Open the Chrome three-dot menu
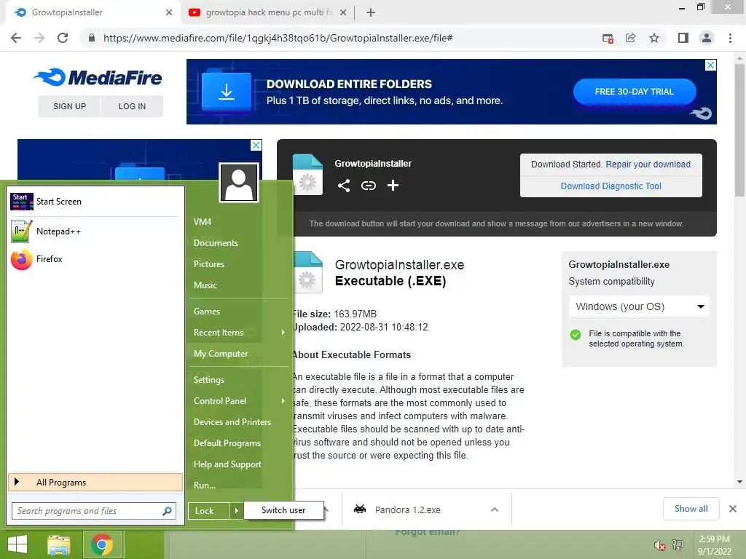The width and height of the screenshot is (746, 559). point(730,38)
